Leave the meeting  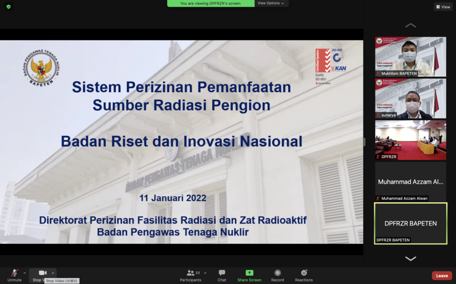442,276
